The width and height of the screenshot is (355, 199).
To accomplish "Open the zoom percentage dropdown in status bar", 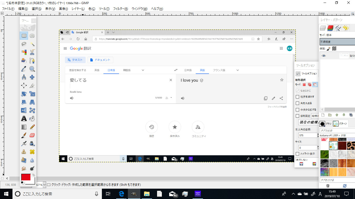I will (44, 185).
